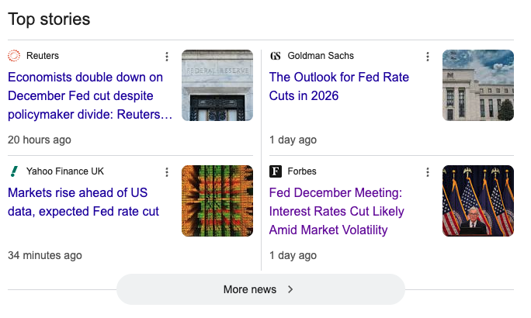Screen dimensions: 531x318
Task: Click the Reuters logo icon
Action: pyautogui.click(x=14, y=56)
